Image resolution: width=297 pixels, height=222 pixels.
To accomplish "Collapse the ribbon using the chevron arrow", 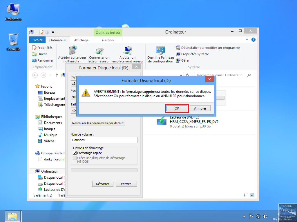I will coord(247,40).
